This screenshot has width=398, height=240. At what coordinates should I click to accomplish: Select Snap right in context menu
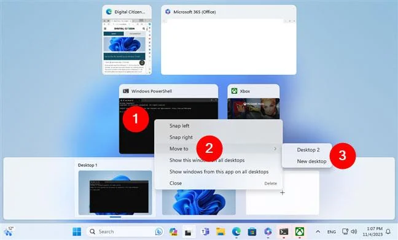coord(181,137)
